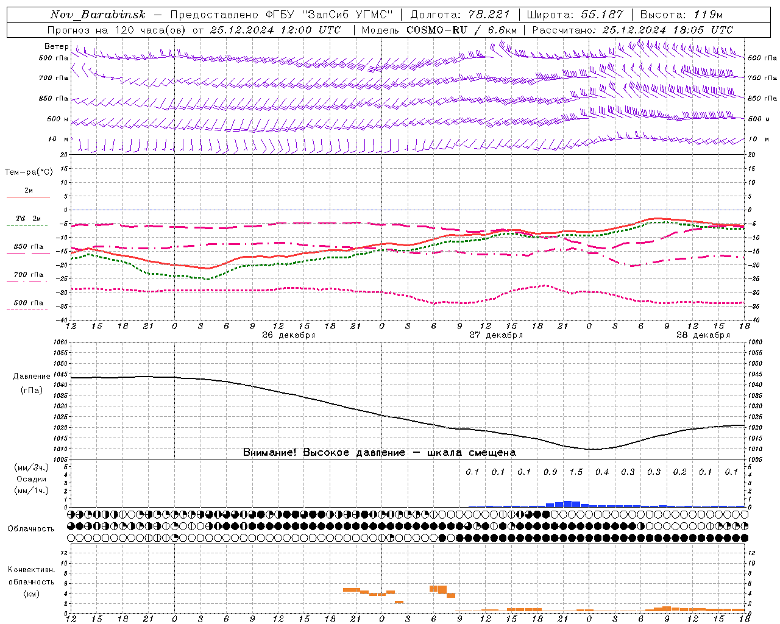Select the 'Широта: 55.187' header text
780x624 pixels.
coord(575,15)
